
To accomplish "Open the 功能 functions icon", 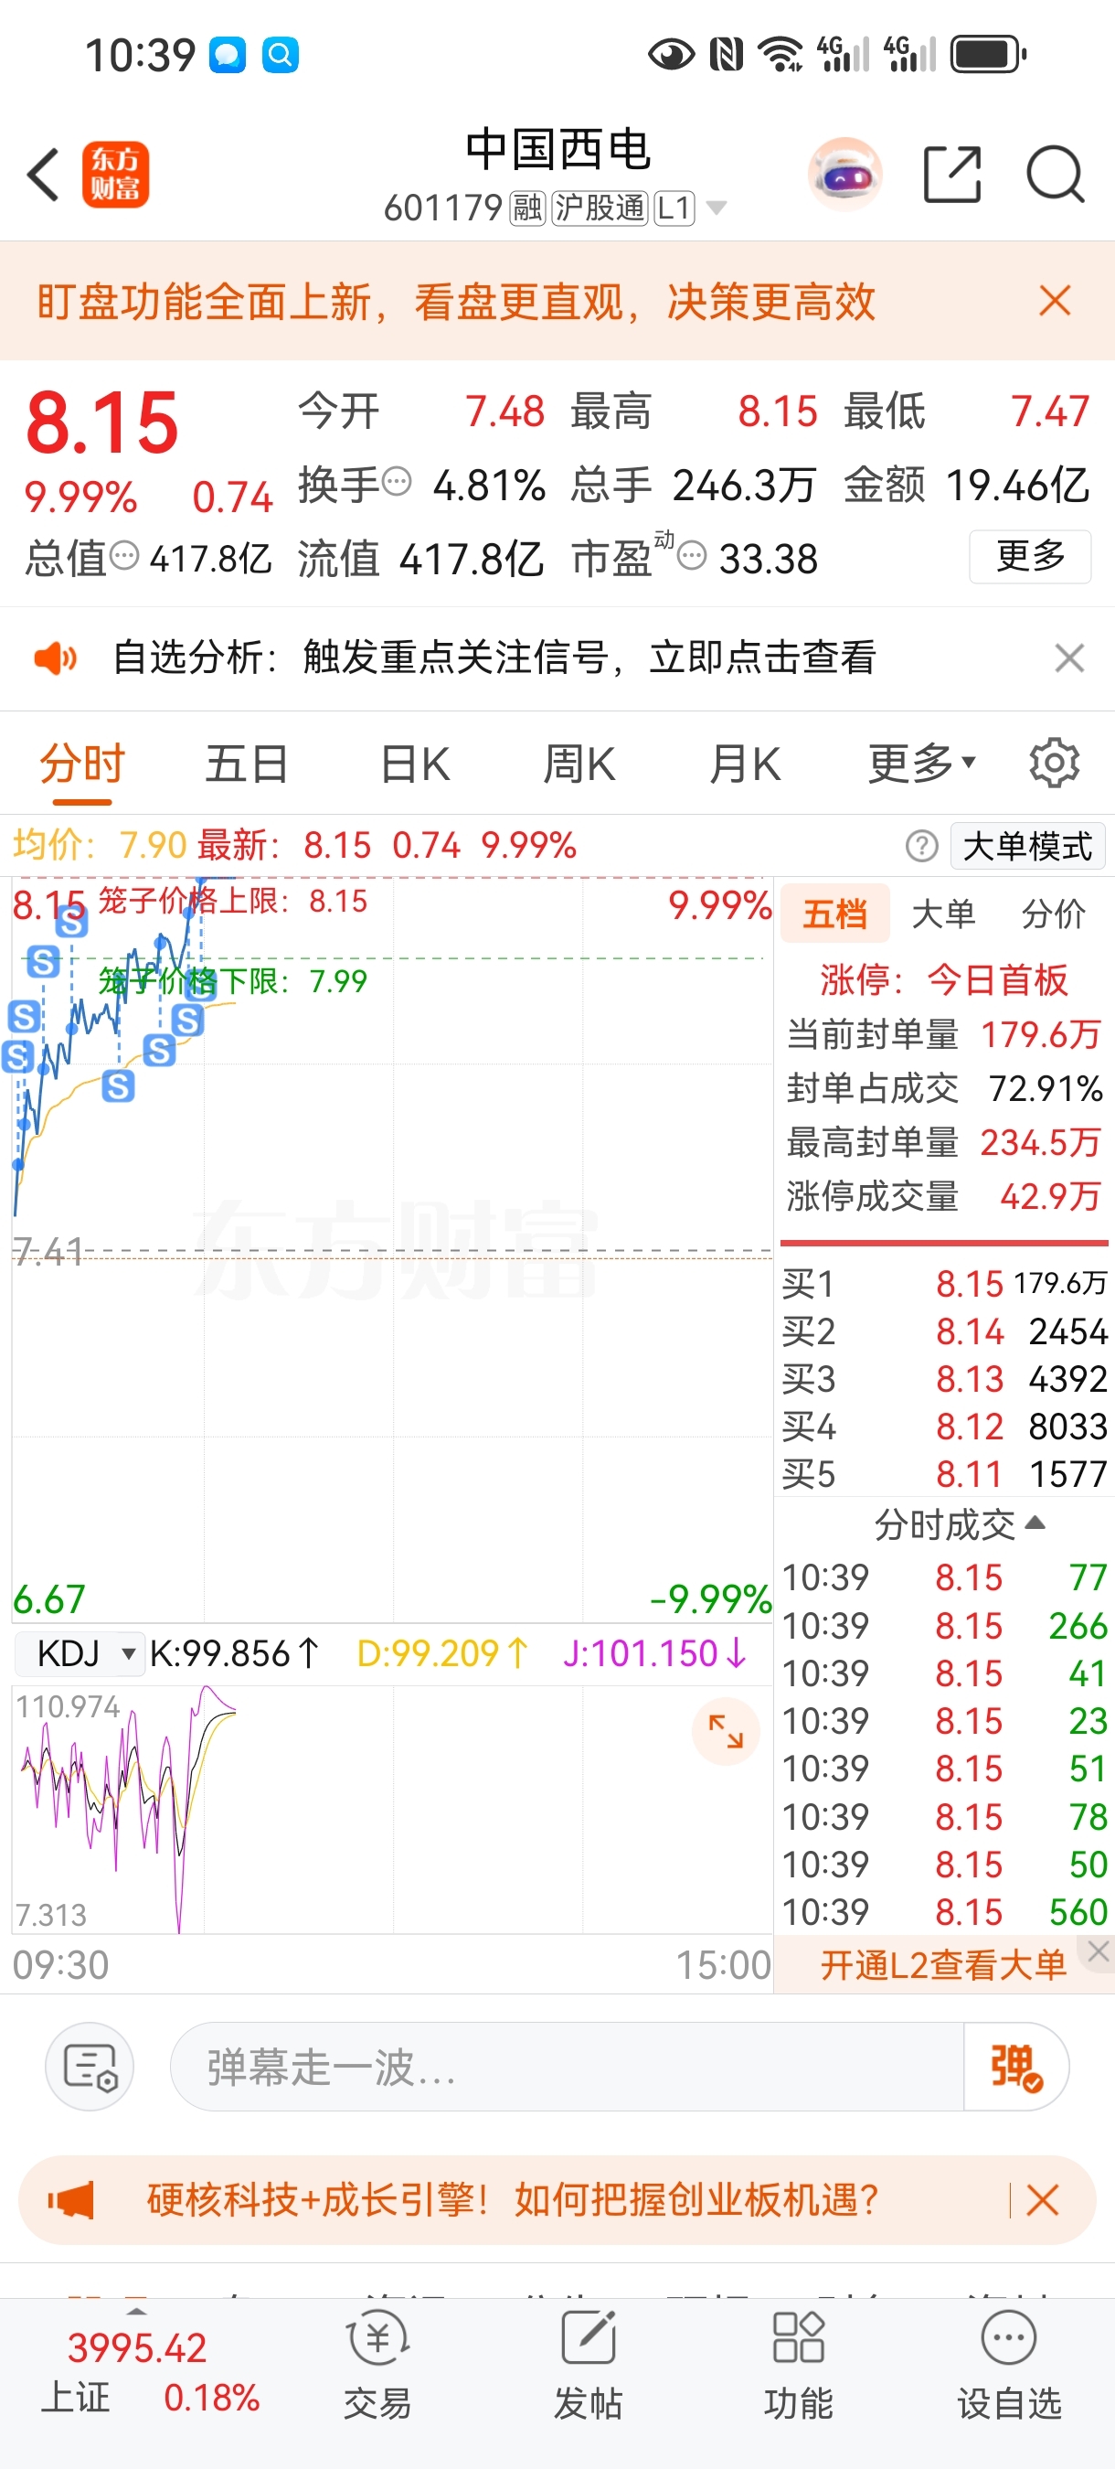I will coord(798,2366).
